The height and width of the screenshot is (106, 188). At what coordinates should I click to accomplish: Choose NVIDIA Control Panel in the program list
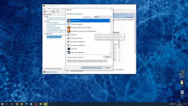click(x=88, y=38)
